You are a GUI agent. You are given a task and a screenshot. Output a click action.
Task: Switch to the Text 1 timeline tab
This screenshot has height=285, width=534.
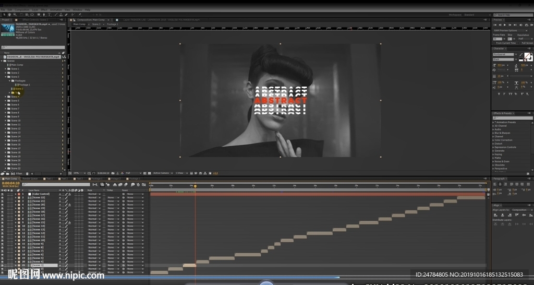(50, 179)
